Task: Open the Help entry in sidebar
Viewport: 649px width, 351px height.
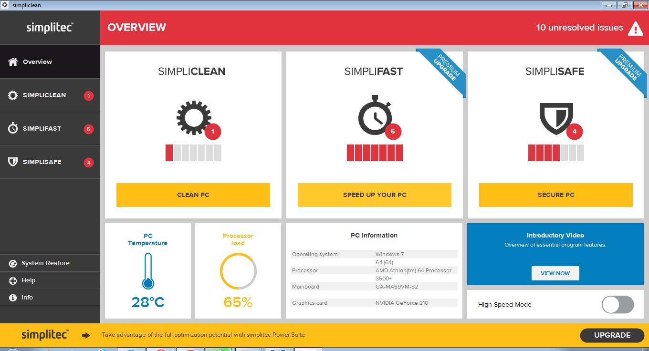Action: [x=50, y=280]
